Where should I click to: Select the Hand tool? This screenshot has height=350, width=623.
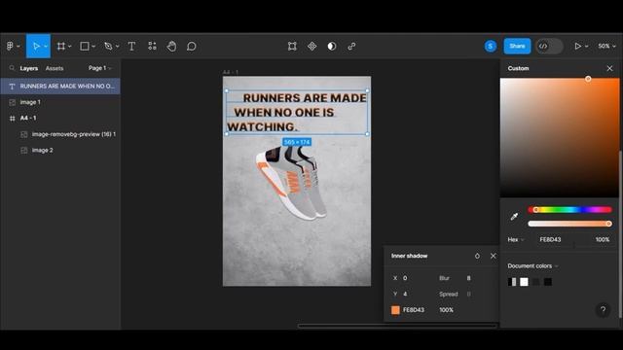171,46
